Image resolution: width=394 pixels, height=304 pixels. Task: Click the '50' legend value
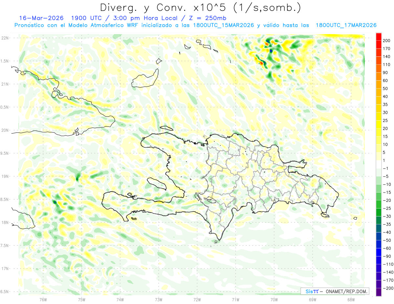[386, 89]
